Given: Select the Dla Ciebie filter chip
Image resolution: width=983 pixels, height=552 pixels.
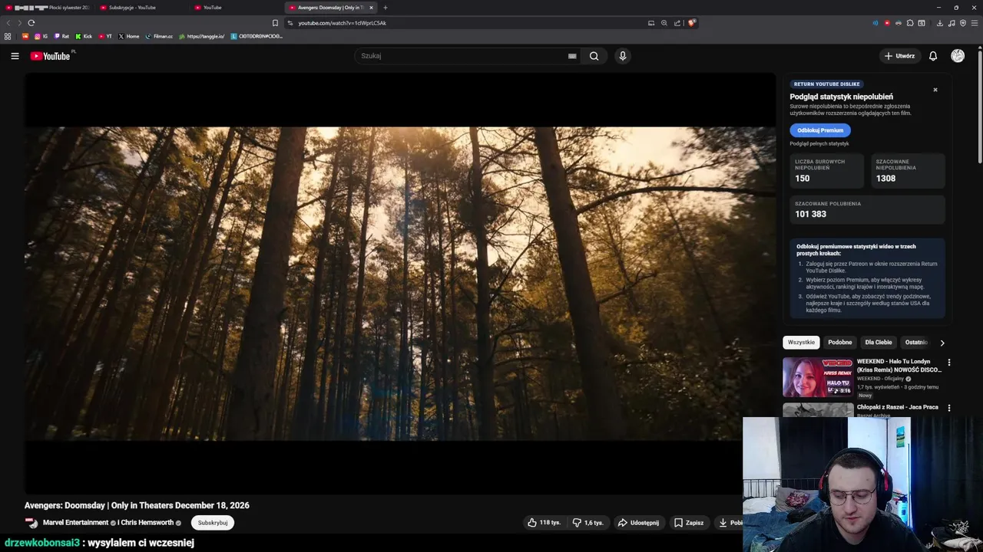Looking at the screenshot, I should (879, 343).
